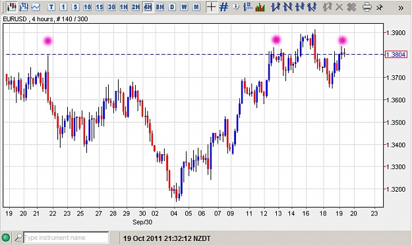This screenshot has width=412, height=245.
Task: Select 4H timeframe button
Action: tap(148, 7)
